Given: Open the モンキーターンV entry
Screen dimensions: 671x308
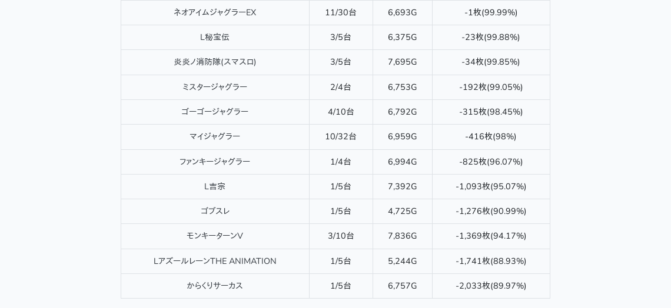Looking at the screenshot, I should pyautogui.click(x=215, y=236).
